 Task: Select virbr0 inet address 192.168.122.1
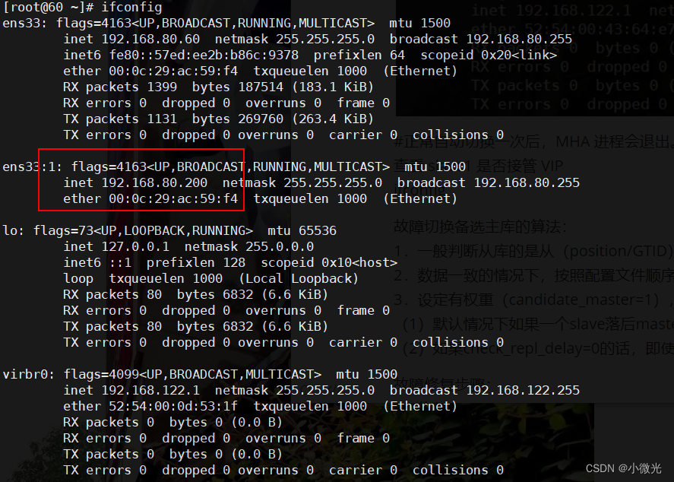150,391
